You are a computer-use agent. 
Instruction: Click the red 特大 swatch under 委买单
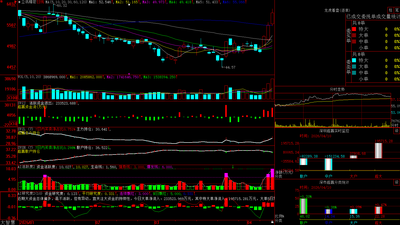(354, 29)
